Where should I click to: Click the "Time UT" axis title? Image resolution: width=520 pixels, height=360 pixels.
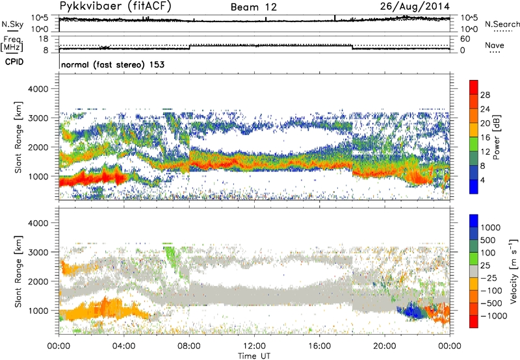(254, 356)
